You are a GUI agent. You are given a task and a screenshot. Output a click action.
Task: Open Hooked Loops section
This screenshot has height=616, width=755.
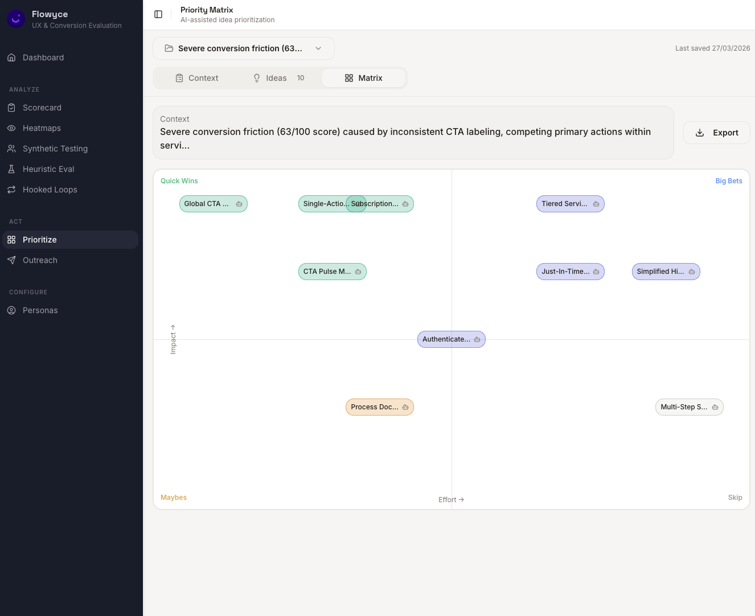coord(71,190)
